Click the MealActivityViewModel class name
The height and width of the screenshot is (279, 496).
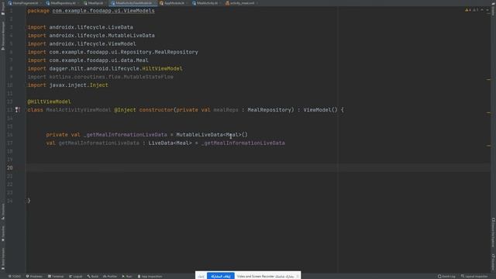(78, 110)
